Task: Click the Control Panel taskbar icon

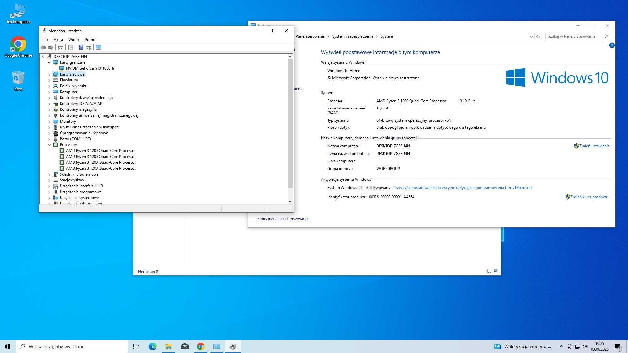Action: (x=217, y=346)
